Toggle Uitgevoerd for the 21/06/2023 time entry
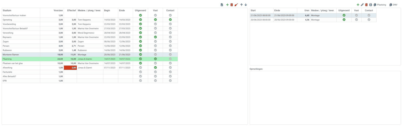 coord(344,15)
